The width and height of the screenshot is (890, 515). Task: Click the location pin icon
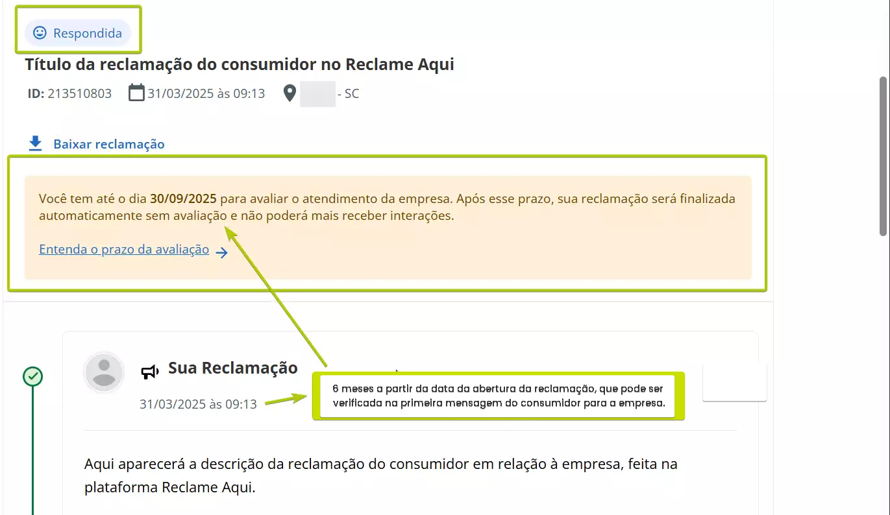(x=290, y=93)
